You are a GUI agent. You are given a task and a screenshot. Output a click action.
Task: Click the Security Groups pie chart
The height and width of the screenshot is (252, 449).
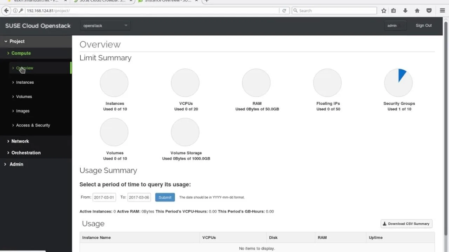click(x=398, y=83)
